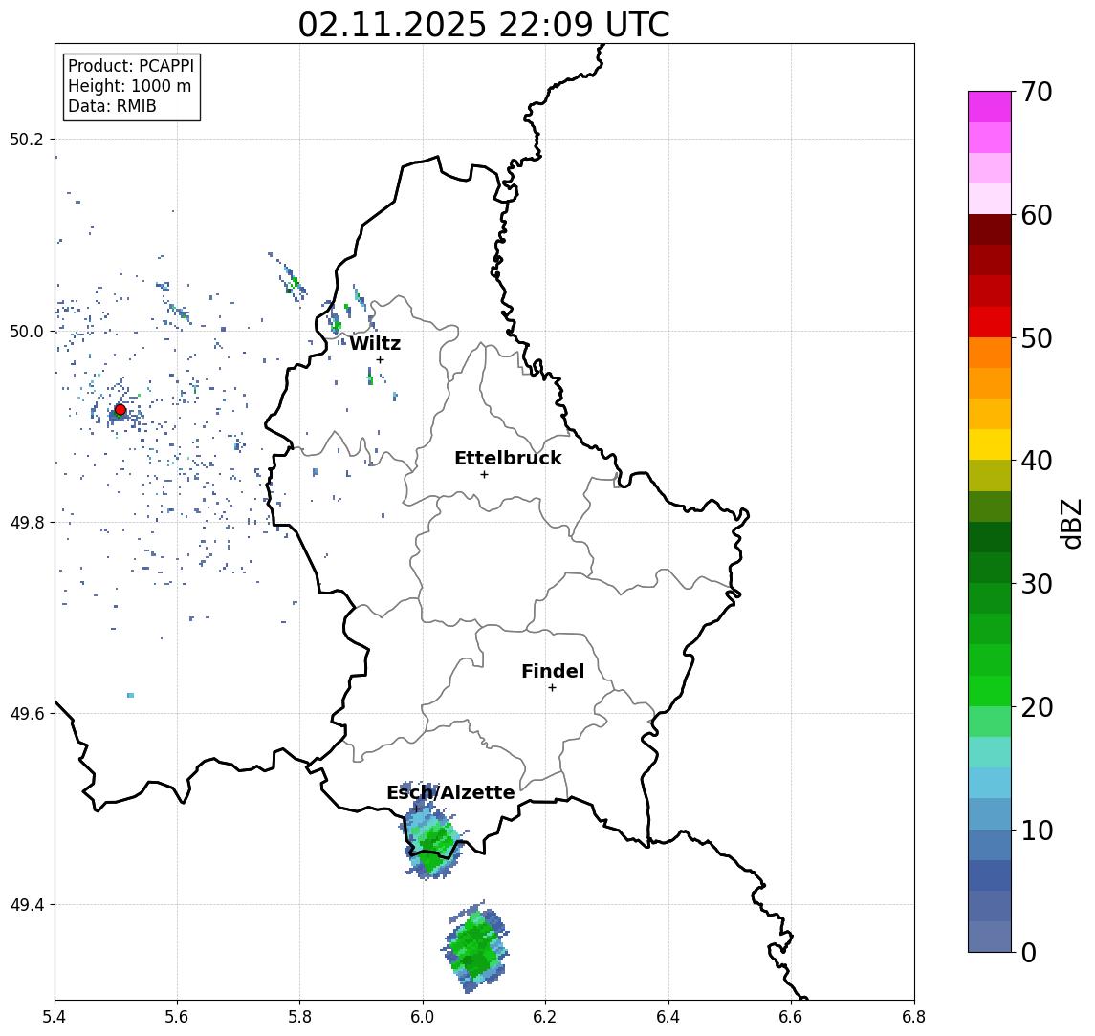Image resolution: width=1095 pixels, height=1036 pixels.
Task: Click the timestamp title 02.11.2025 22:09 UTC
Action: pyautogui.click(x=484, y=25)
